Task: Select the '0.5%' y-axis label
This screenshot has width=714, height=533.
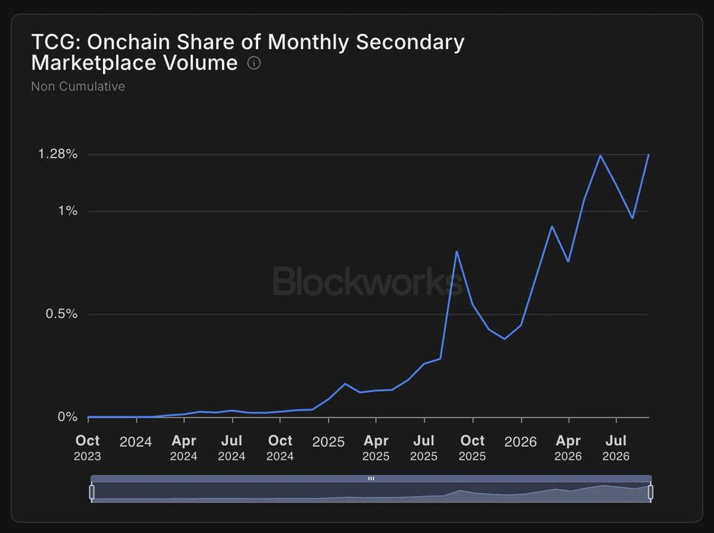Action: click(61, 314)
